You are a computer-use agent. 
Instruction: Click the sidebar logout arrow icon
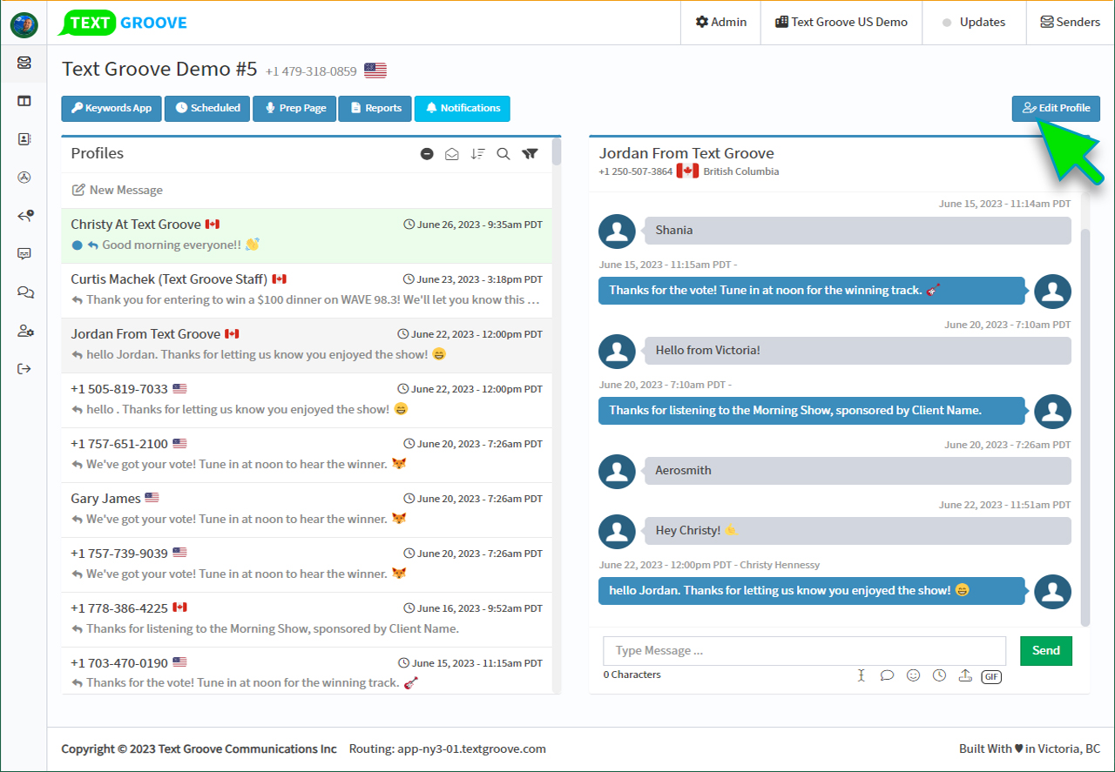[24, 369]
